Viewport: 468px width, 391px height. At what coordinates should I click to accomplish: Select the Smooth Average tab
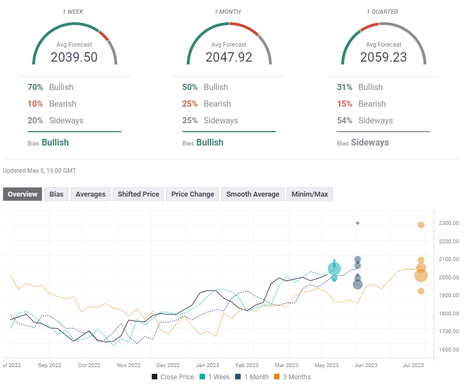click(x=253, y=194)
